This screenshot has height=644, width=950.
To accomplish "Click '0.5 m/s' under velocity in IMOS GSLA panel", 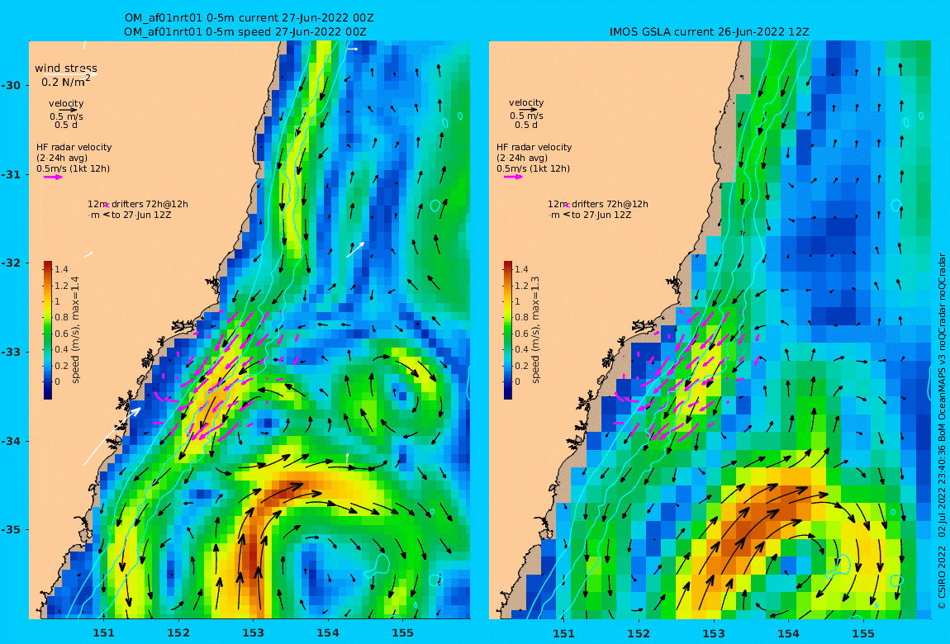I will pyautogui.click(x=526, y=116).
